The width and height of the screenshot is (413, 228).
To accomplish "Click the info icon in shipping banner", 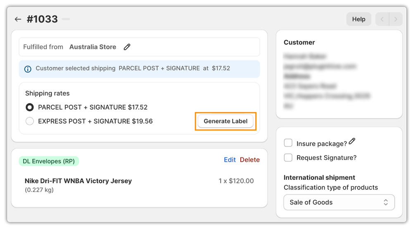I will 28,69.
